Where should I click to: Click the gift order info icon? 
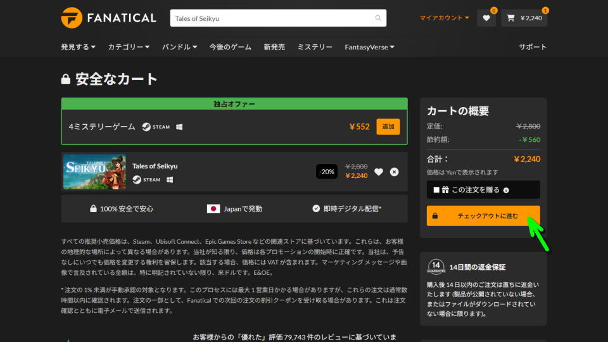[506, 190]
